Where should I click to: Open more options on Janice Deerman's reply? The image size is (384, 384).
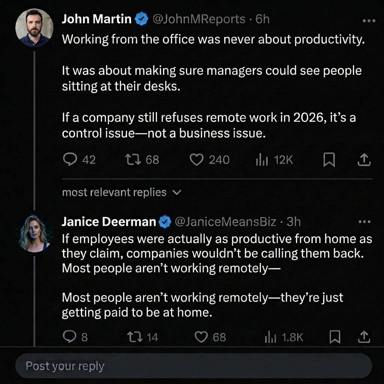coord(364,222)
